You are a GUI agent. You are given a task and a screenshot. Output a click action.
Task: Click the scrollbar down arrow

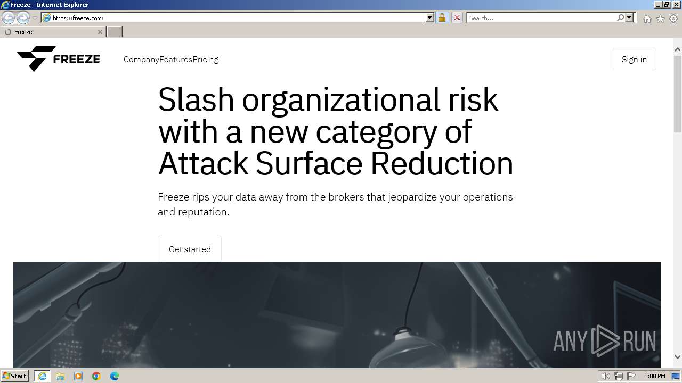678,357
